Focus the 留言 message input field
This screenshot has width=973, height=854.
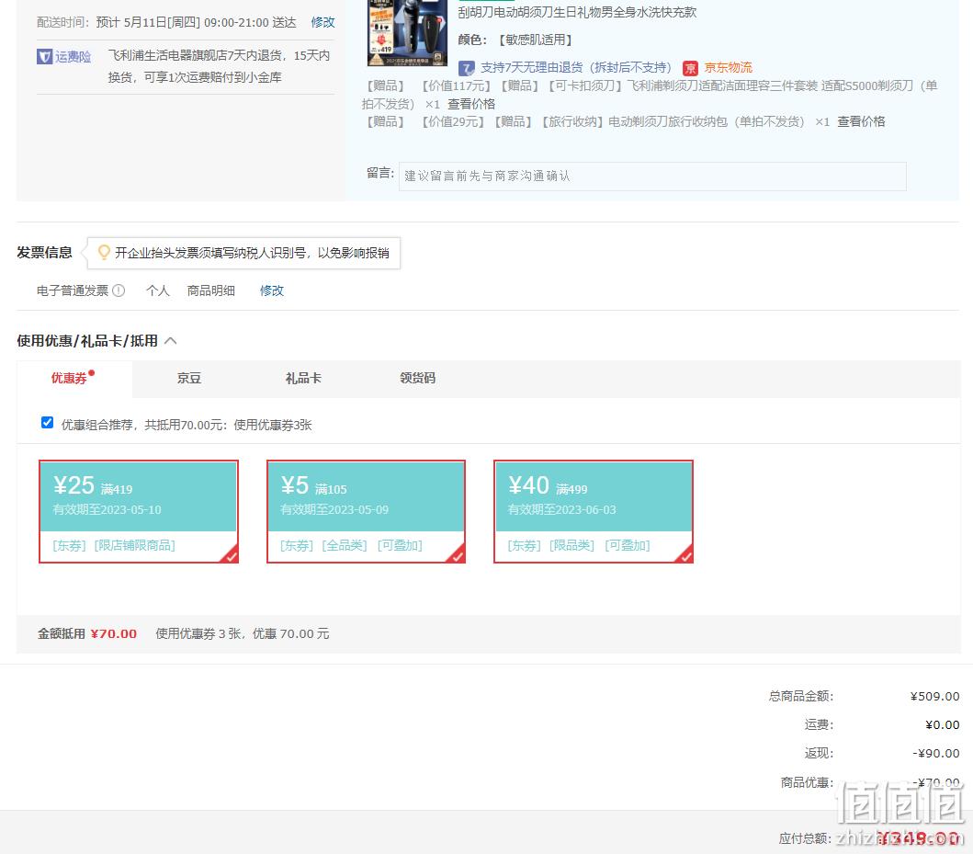tap(652, 176)
